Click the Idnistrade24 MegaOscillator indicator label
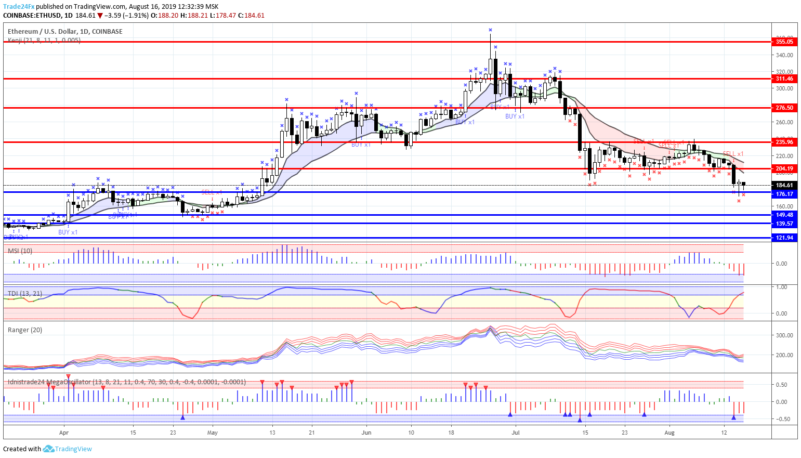 [x=126, y=382]
